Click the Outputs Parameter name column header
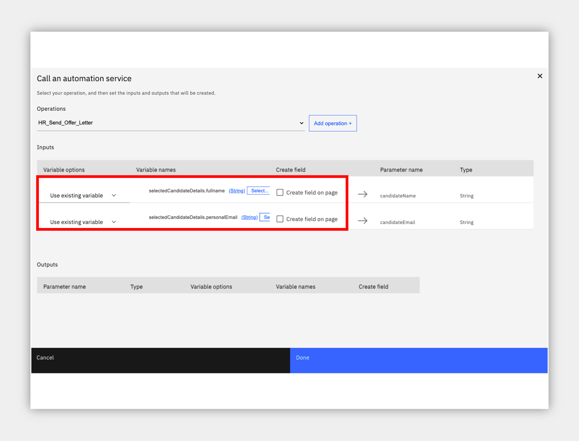The height and width of the screenshot is (441, 579). point(64,287)
